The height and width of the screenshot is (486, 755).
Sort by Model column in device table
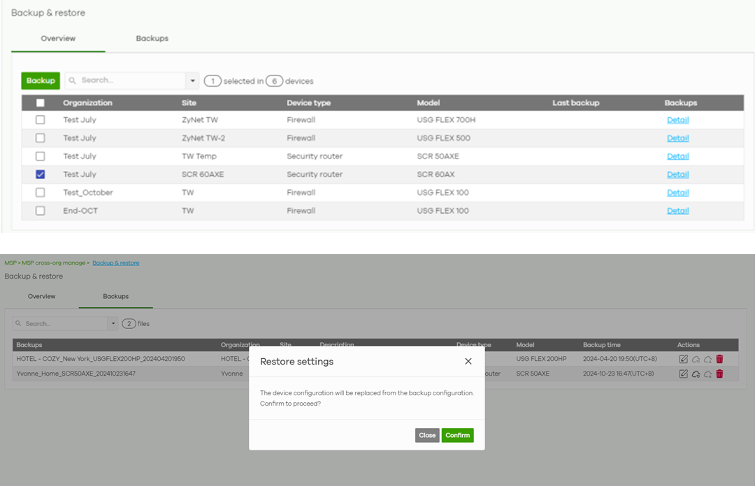point(429,103)
